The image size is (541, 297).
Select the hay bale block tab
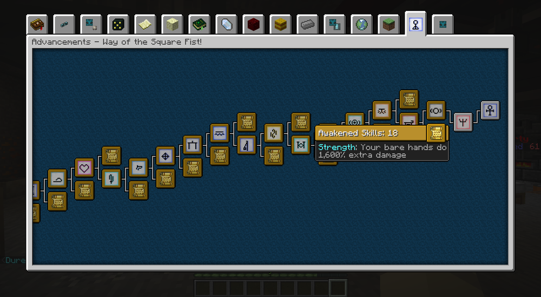281,25
